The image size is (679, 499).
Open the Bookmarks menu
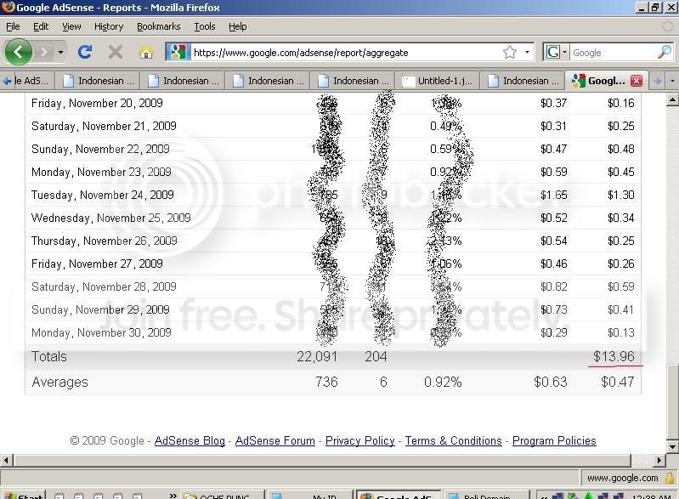pyautogui.click(x=159, y=27)
